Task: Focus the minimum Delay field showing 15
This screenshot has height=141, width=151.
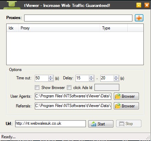Action: click(82, 78)
